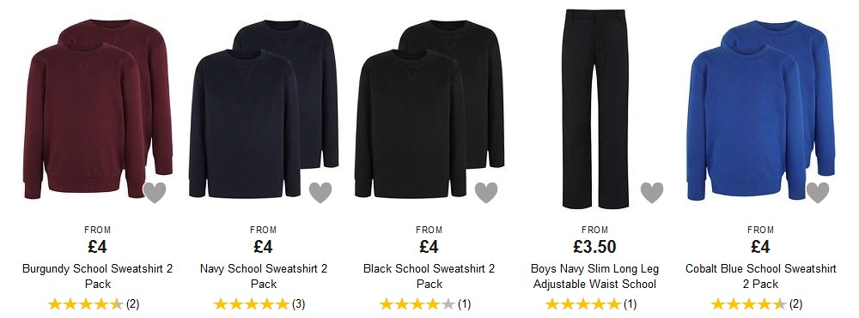Select the £3.50 price of navy trousers
859x318 pixels.
click(595, 247)
